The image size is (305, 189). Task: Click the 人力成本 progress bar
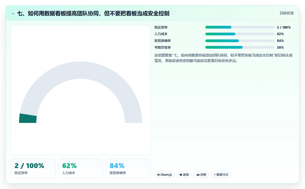pos(240,34)
